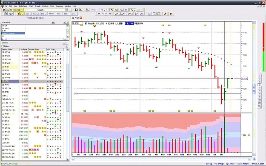Select the CL #F,D symbol row
Screen dimensions: 266x166
coord(32,114)
